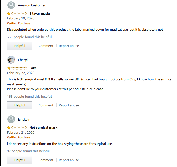Click star rating on 'Not surgical mask' review

click(17, 128)
